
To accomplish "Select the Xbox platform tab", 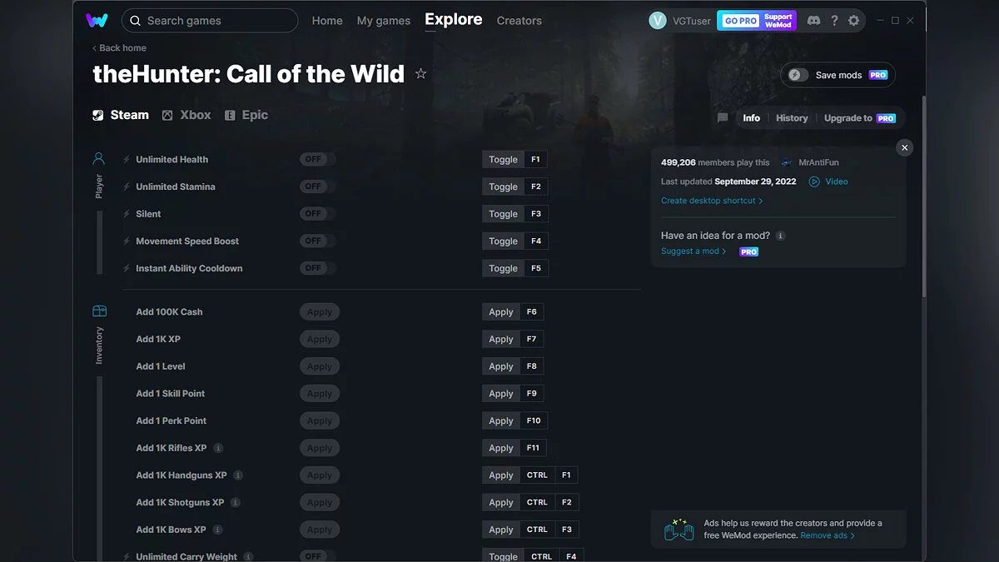I will tap(186, 114).
